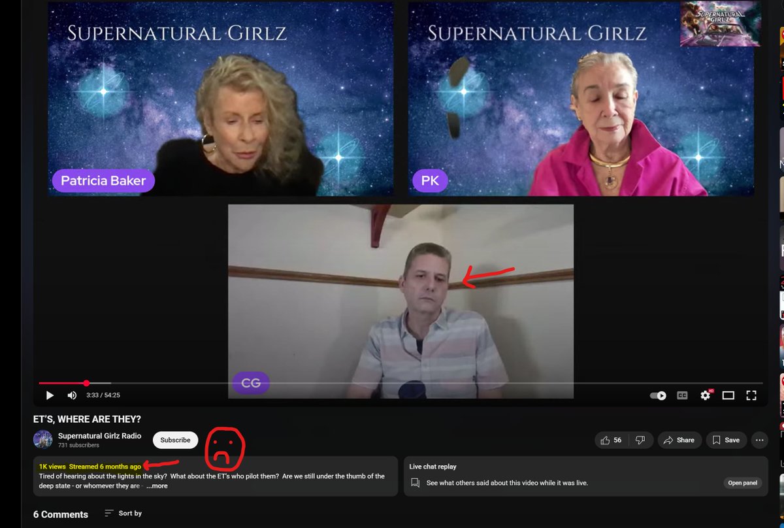
Task: Mute the video volume
Action: [x=72, y=395]
